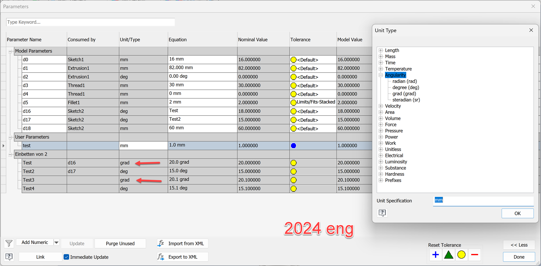Expand the Length unit category
541x266 pixels.
(x=381, y=50)
